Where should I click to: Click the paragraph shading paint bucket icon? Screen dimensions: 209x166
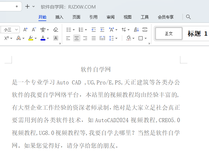(129, 38)
